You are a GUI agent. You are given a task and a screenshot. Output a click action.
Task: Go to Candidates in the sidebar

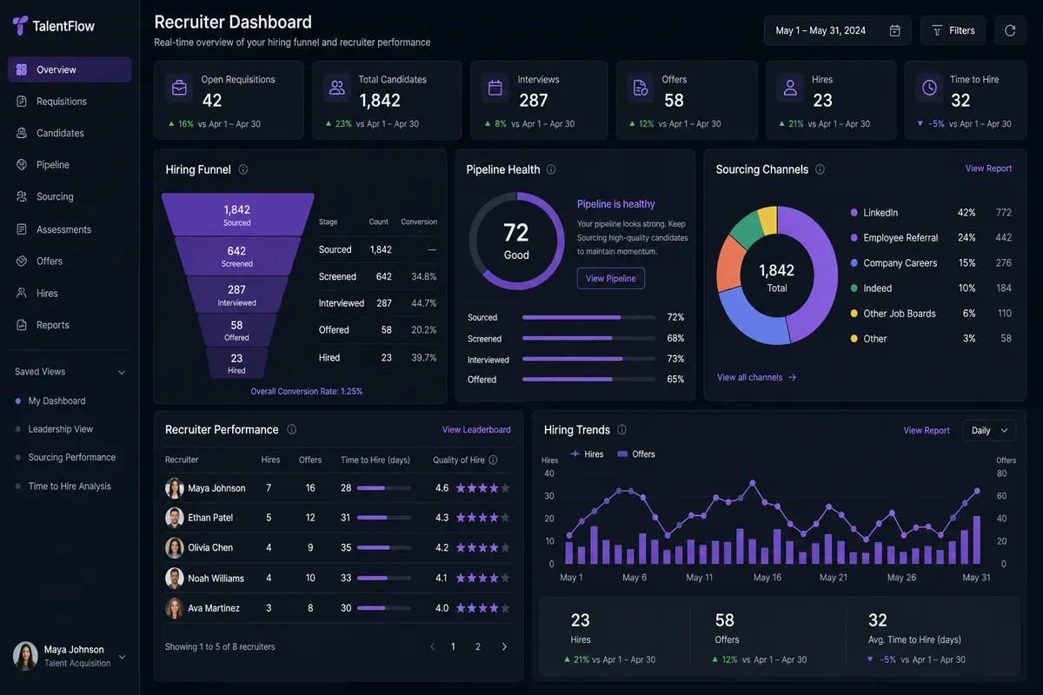click(x=70, y=133)
